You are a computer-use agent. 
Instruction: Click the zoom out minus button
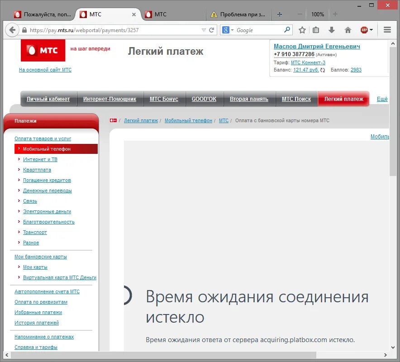click(x=300, y=14)
